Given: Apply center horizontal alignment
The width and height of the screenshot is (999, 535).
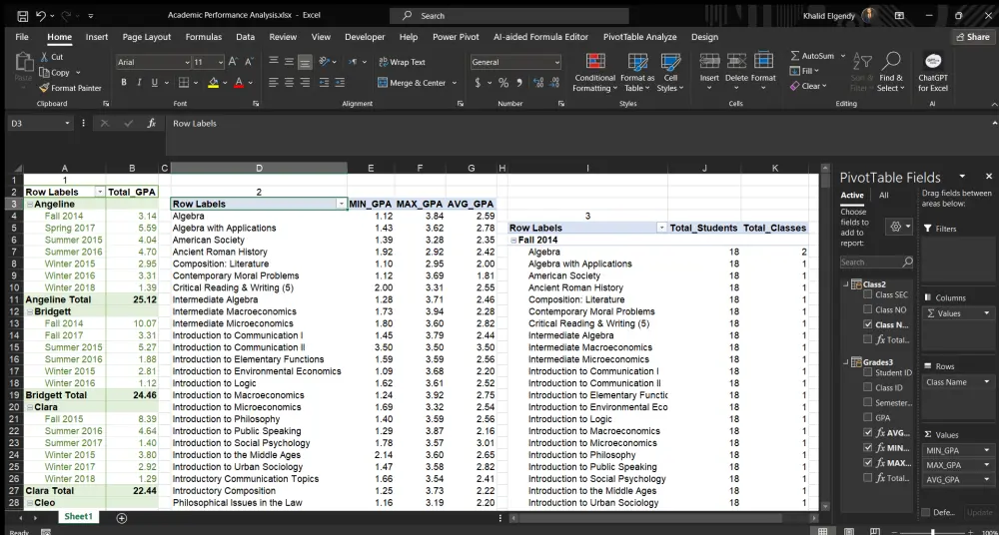Looking at the screenshot, I should click(x=290, y=83).
